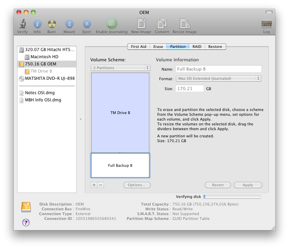Click 'A new partition will be created.' text

(186, 136)
